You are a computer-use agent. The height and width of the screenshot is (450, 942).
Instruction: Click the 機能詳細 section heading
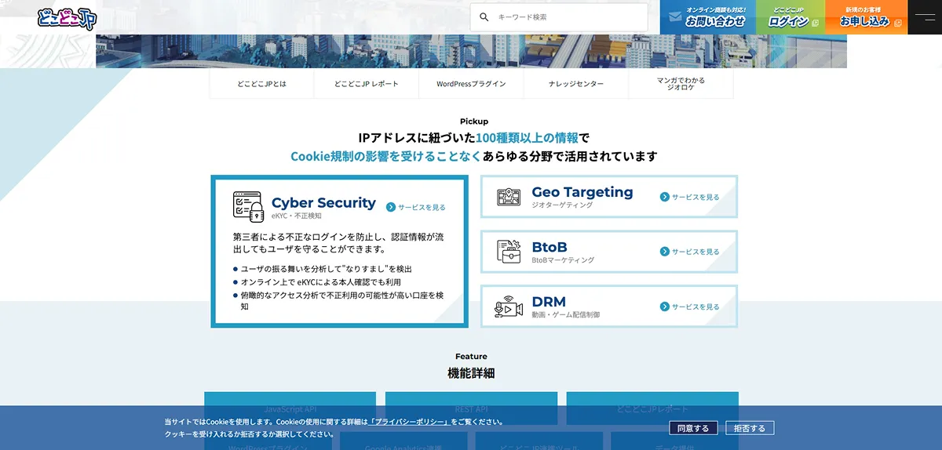(471, 373)
